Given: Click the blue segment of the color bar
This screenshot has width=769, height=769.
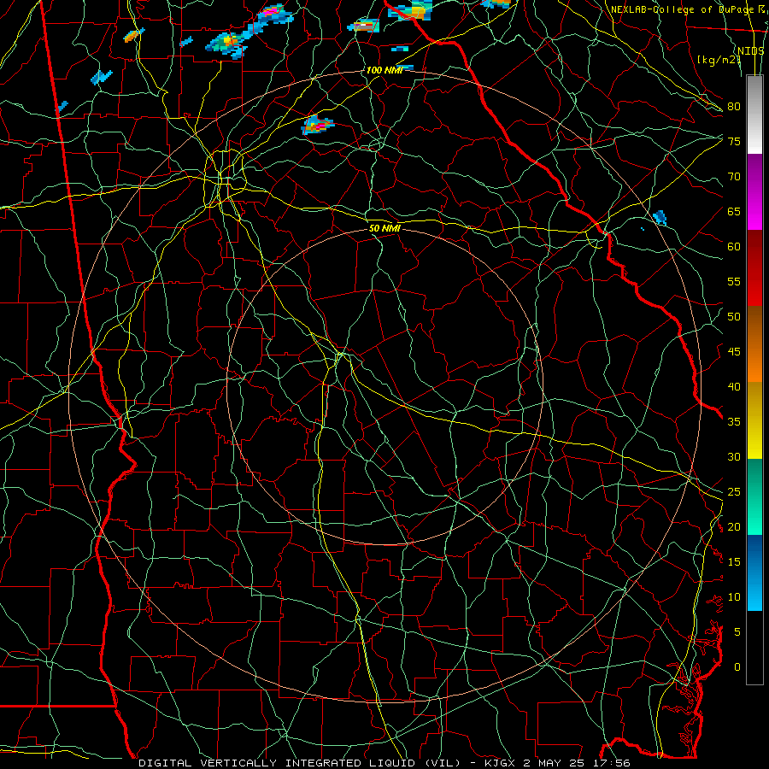Looking at the screenshot, I should [x=754, y=572].
